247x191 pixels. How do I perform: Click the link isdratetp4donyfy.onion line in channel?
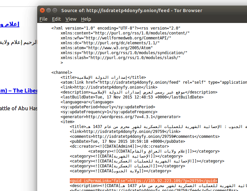(x=109, y=87)
